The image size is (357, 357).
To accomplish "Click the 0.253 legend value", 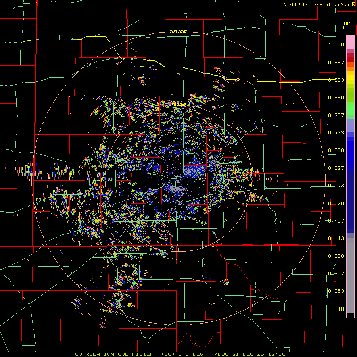I will pos(336,291).
